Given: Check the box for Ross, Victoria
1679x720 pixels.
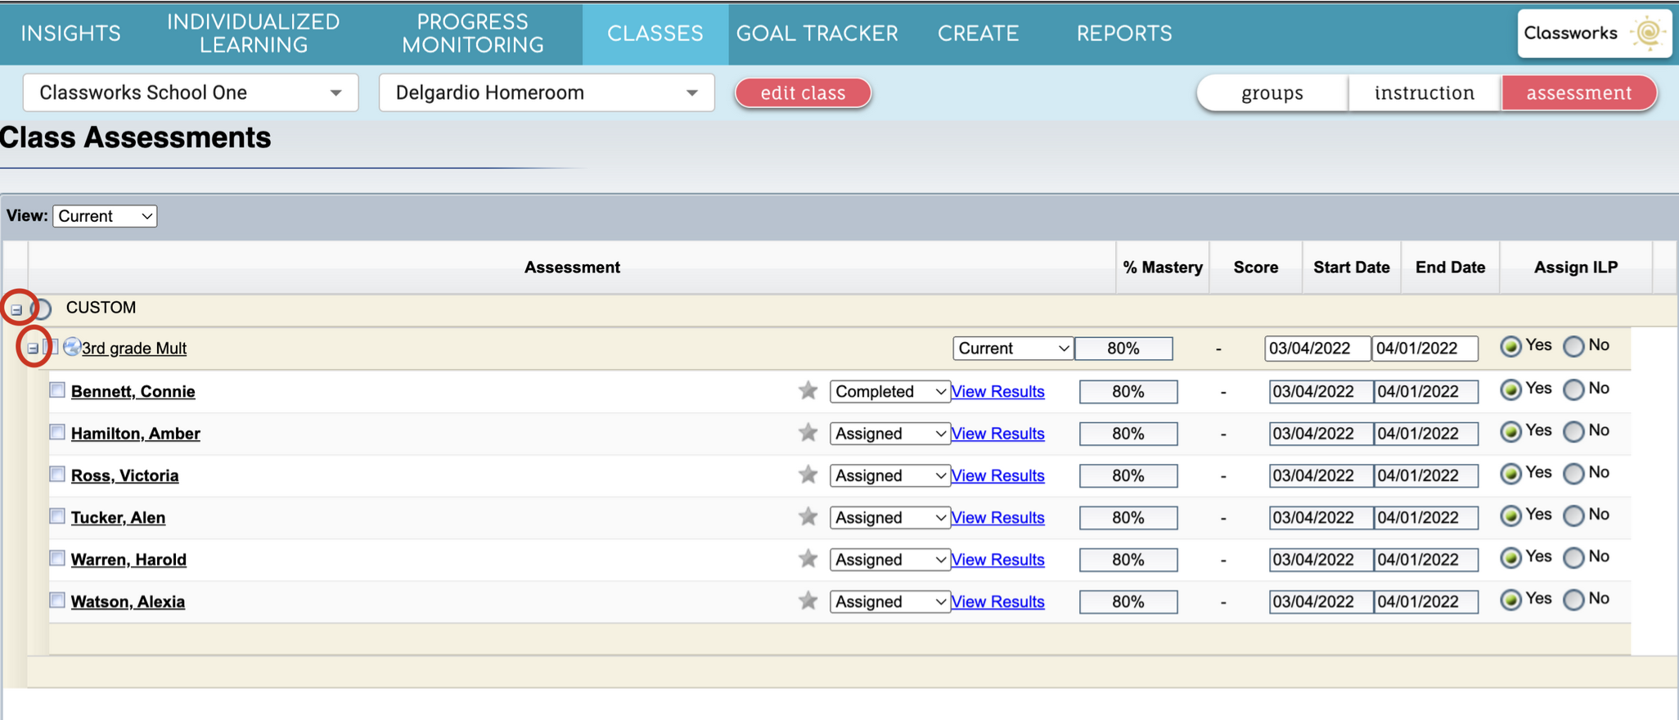Looking at the screenshot, I should pyautogui.click(x=57, y=474).
